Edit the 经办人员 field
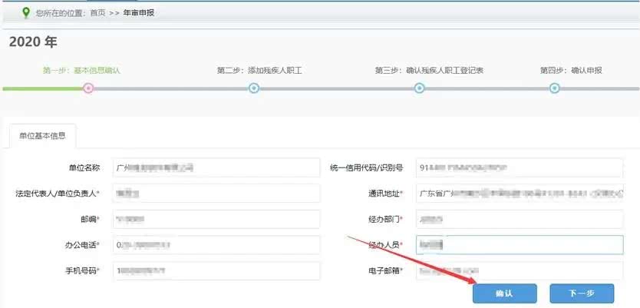The width and height of the screenshot is (640, 308). pyautogui.click(x=519, y=245)
